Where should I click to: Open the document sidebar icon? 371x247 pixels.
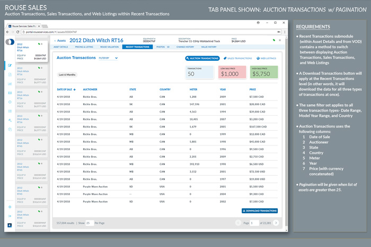click(10, 75)
